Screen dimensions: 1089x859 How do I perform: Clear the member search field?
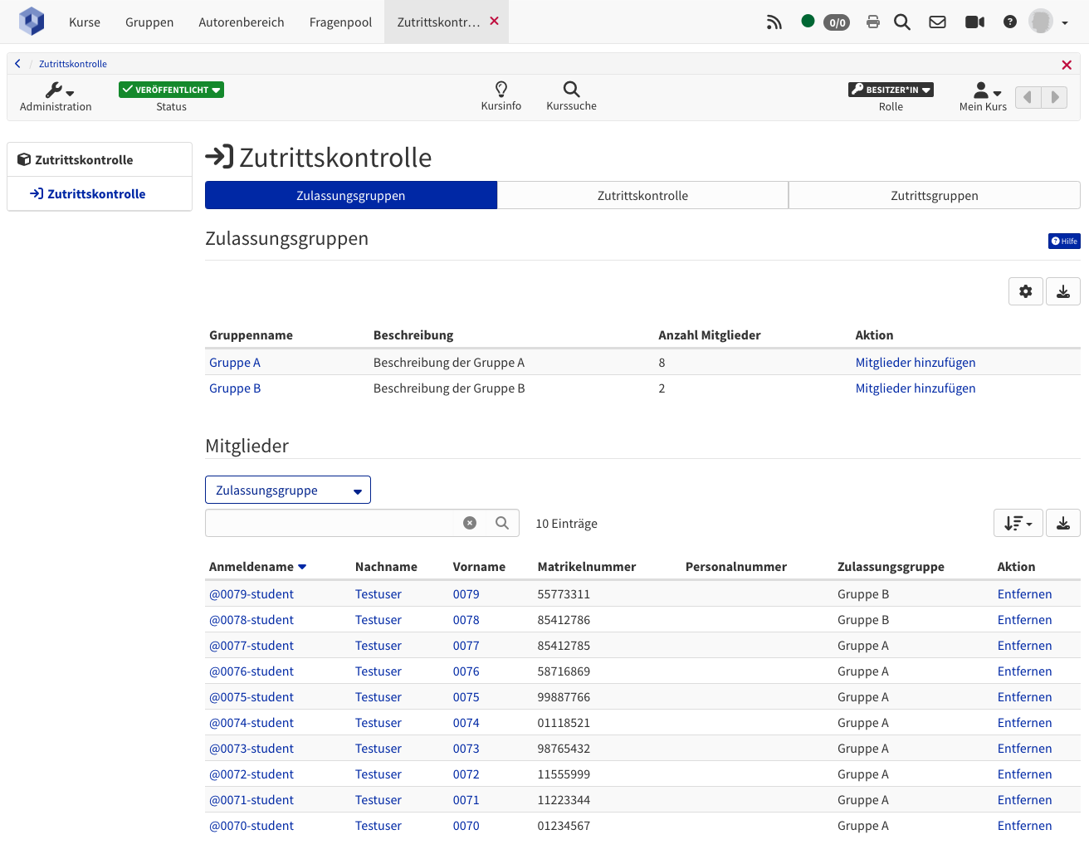[x=470, y=523]
